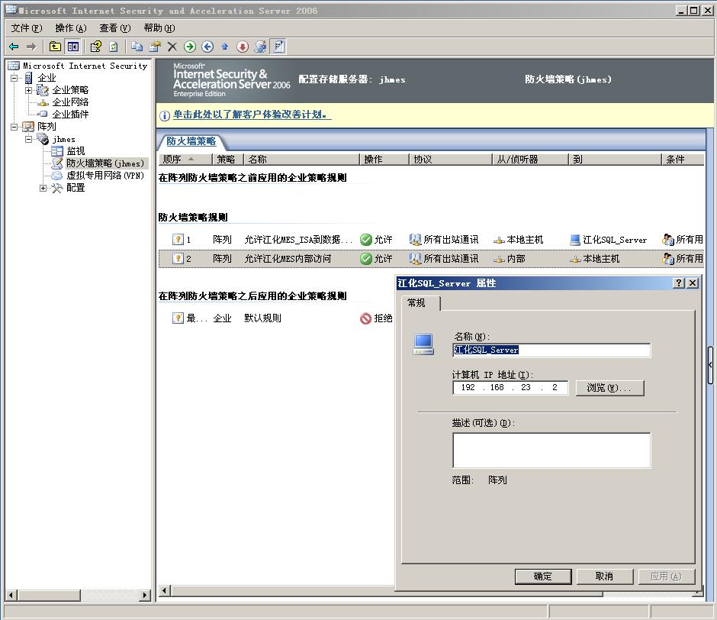Select 虚拟专用网络 (VPN) in the tree

(104, 176)
